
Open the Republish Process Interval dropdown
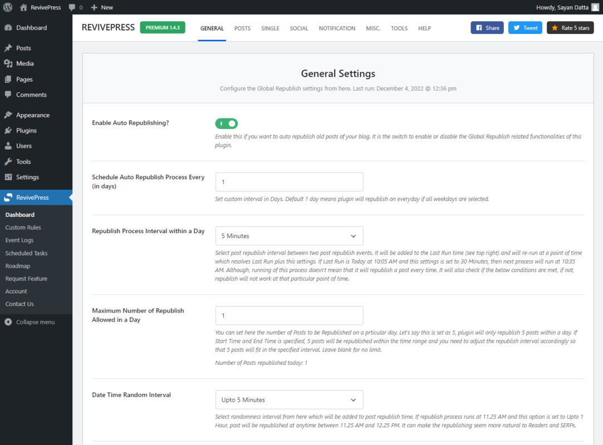click(x=289, y=236)
